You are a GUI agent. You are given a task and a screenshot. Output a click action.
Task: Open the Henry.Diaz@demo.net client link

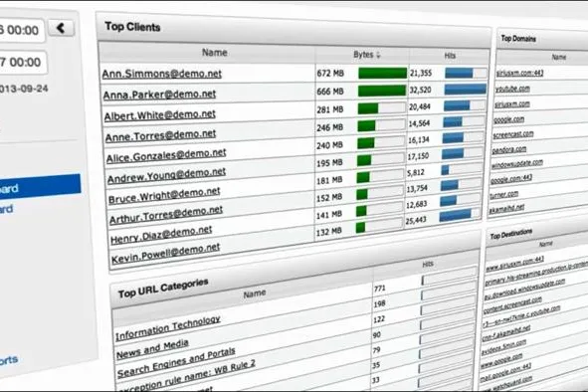(x=161, y=235)
